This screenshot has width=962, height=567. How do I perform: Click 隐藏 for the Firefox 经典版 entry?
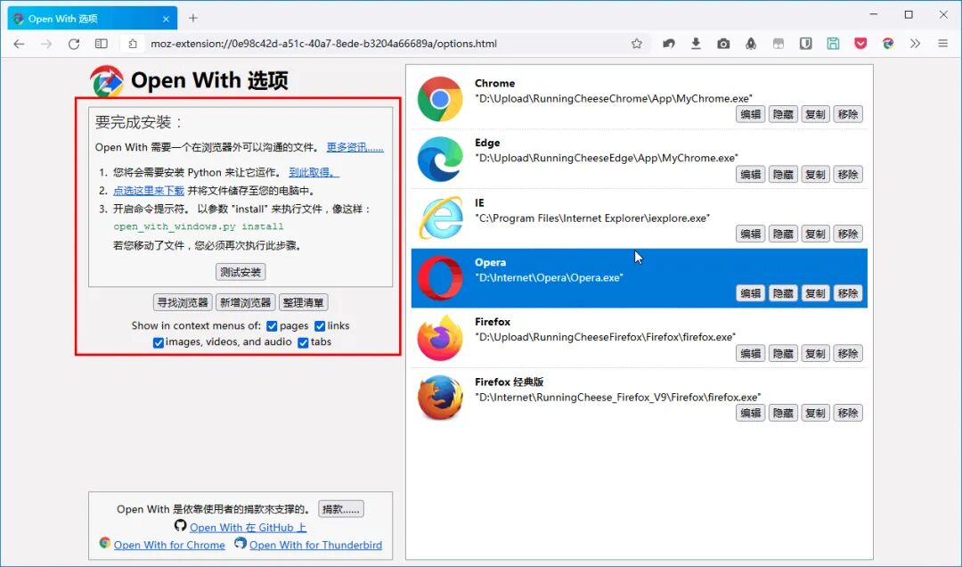tap(783, 414)
